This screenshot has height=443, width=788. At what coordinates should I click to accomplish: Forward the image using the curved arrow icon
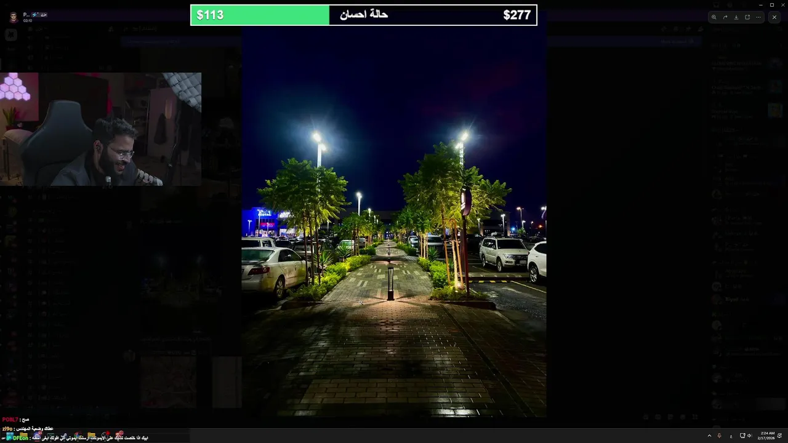tap(725, 17)
